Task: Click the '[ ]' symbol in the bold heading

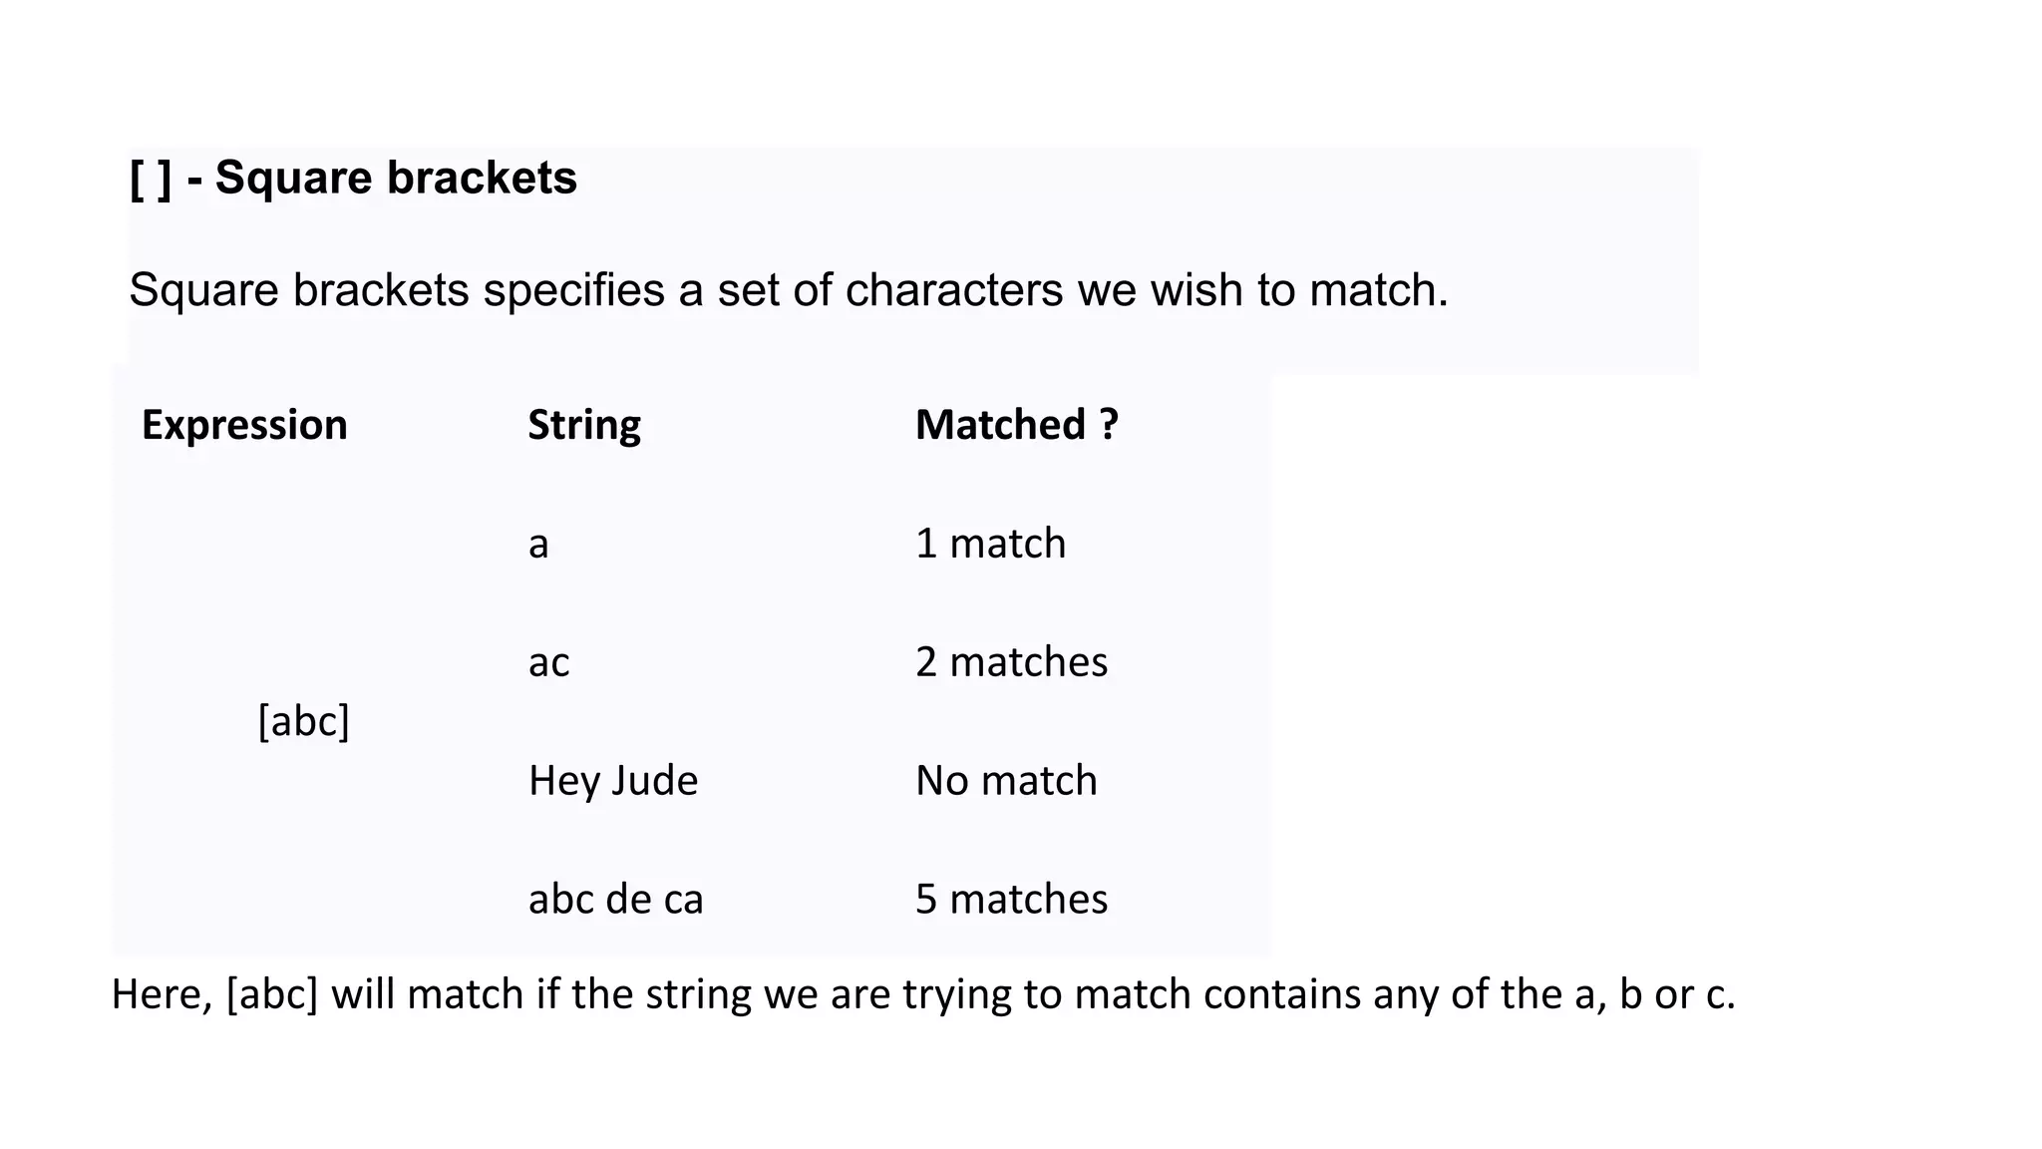Action: pos(151,180)
